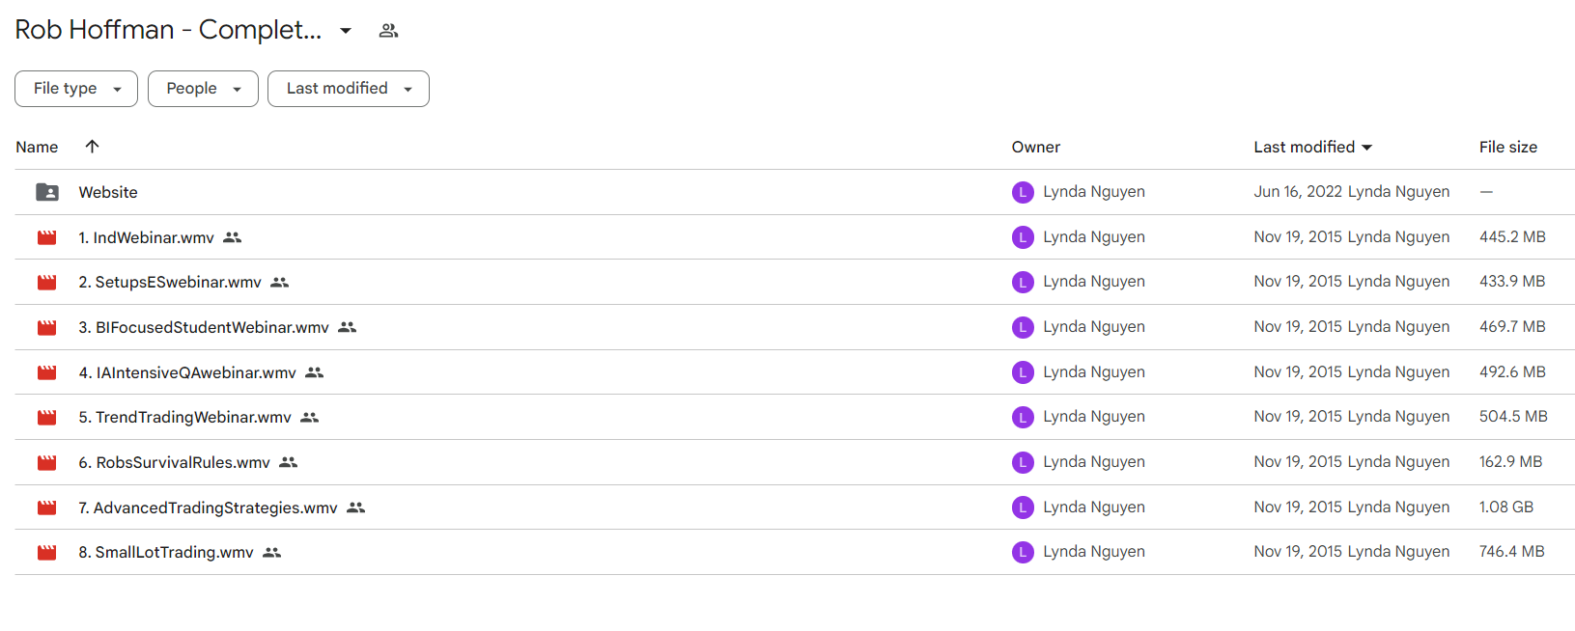Select 7. AdvancedTradingStrategies.wmv file name
Screen dimensions: 1575x631
coord(209,508)
